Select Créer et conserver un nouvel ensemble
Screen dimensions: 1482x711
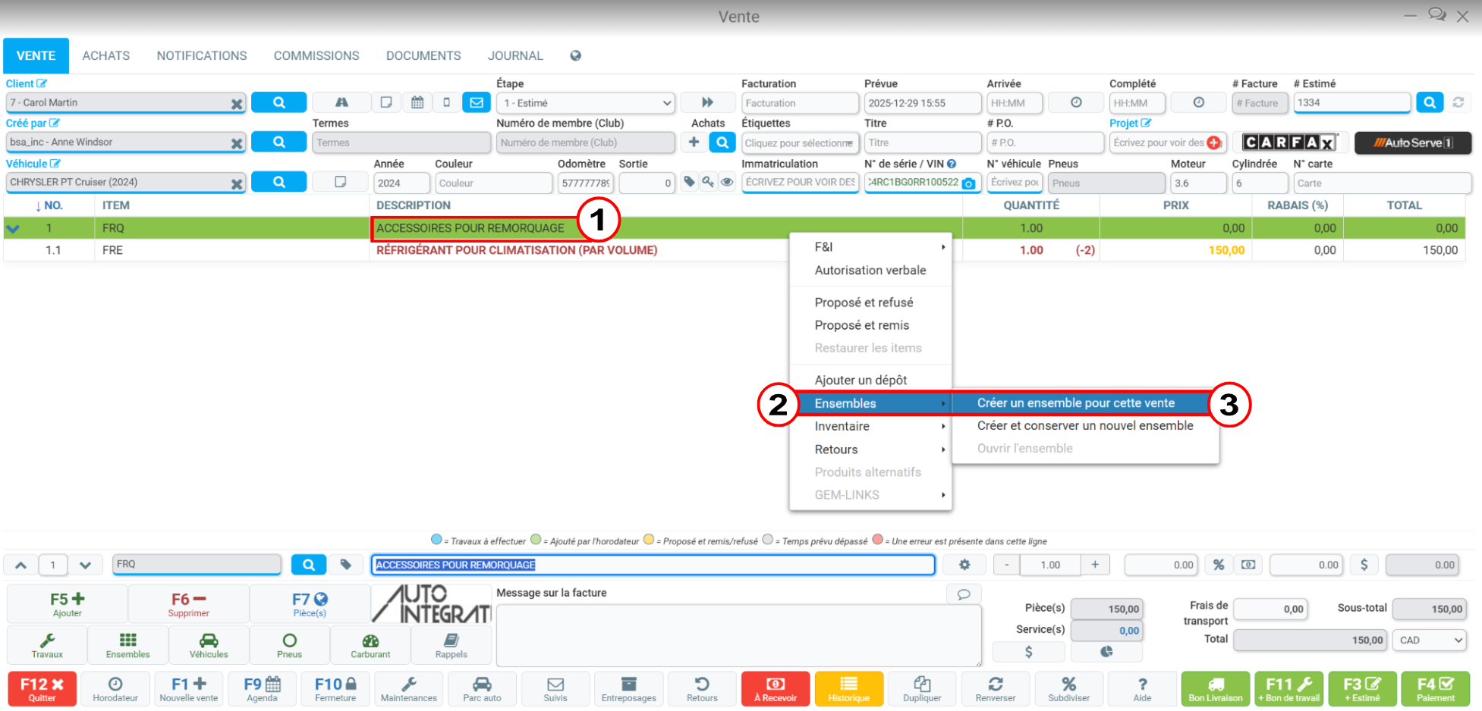tap(1084, 426)
